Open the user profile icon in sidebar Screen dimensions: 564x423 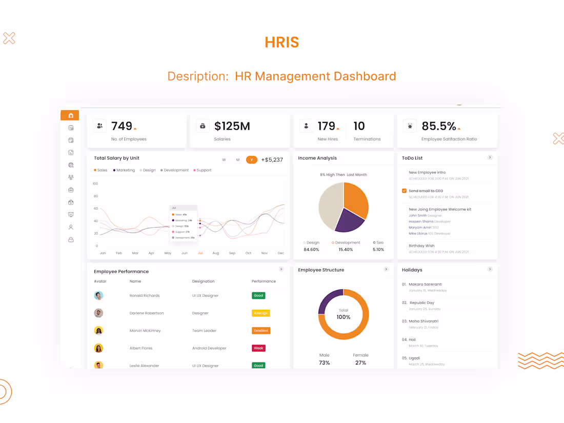coord(70,227)
